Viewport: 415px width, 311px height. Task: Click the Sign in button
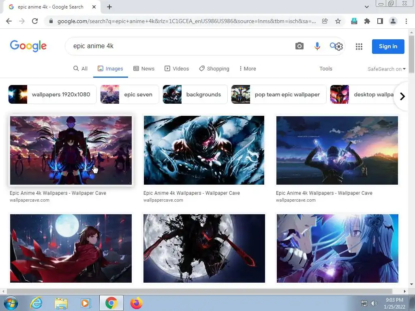point(388,46)
